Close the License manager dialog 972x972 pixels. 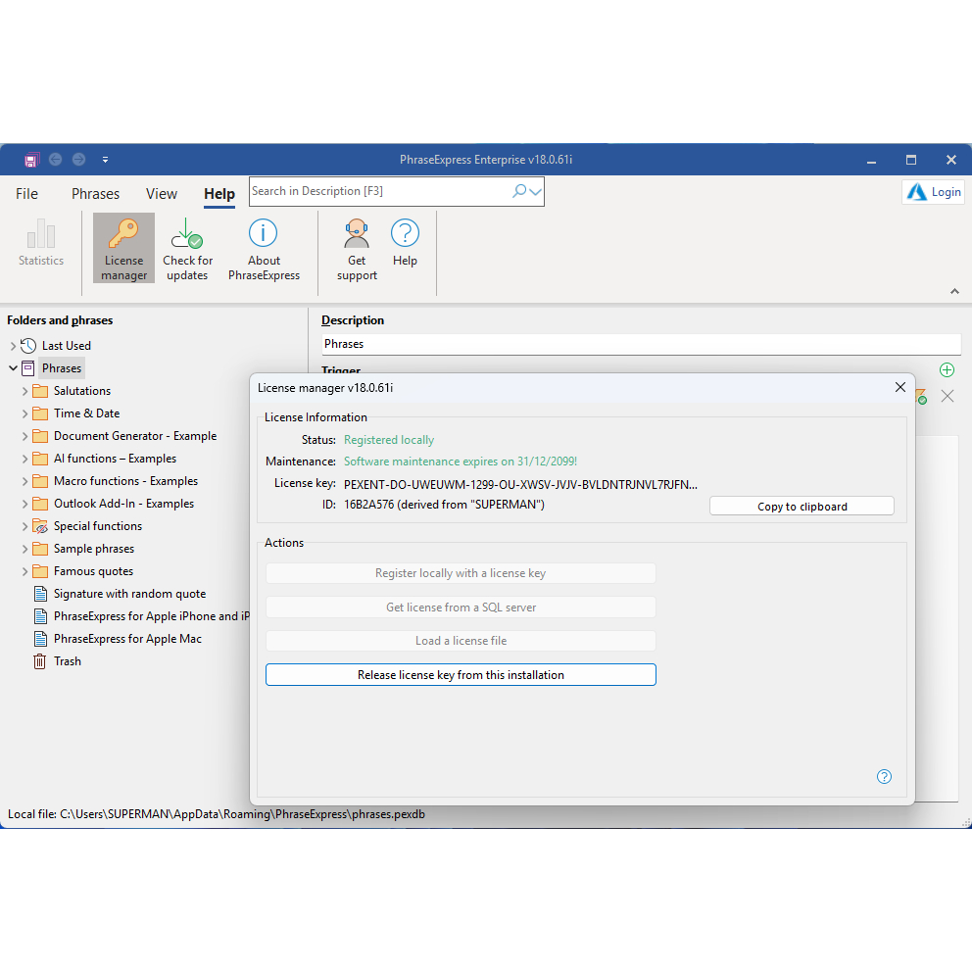[900, 387]
